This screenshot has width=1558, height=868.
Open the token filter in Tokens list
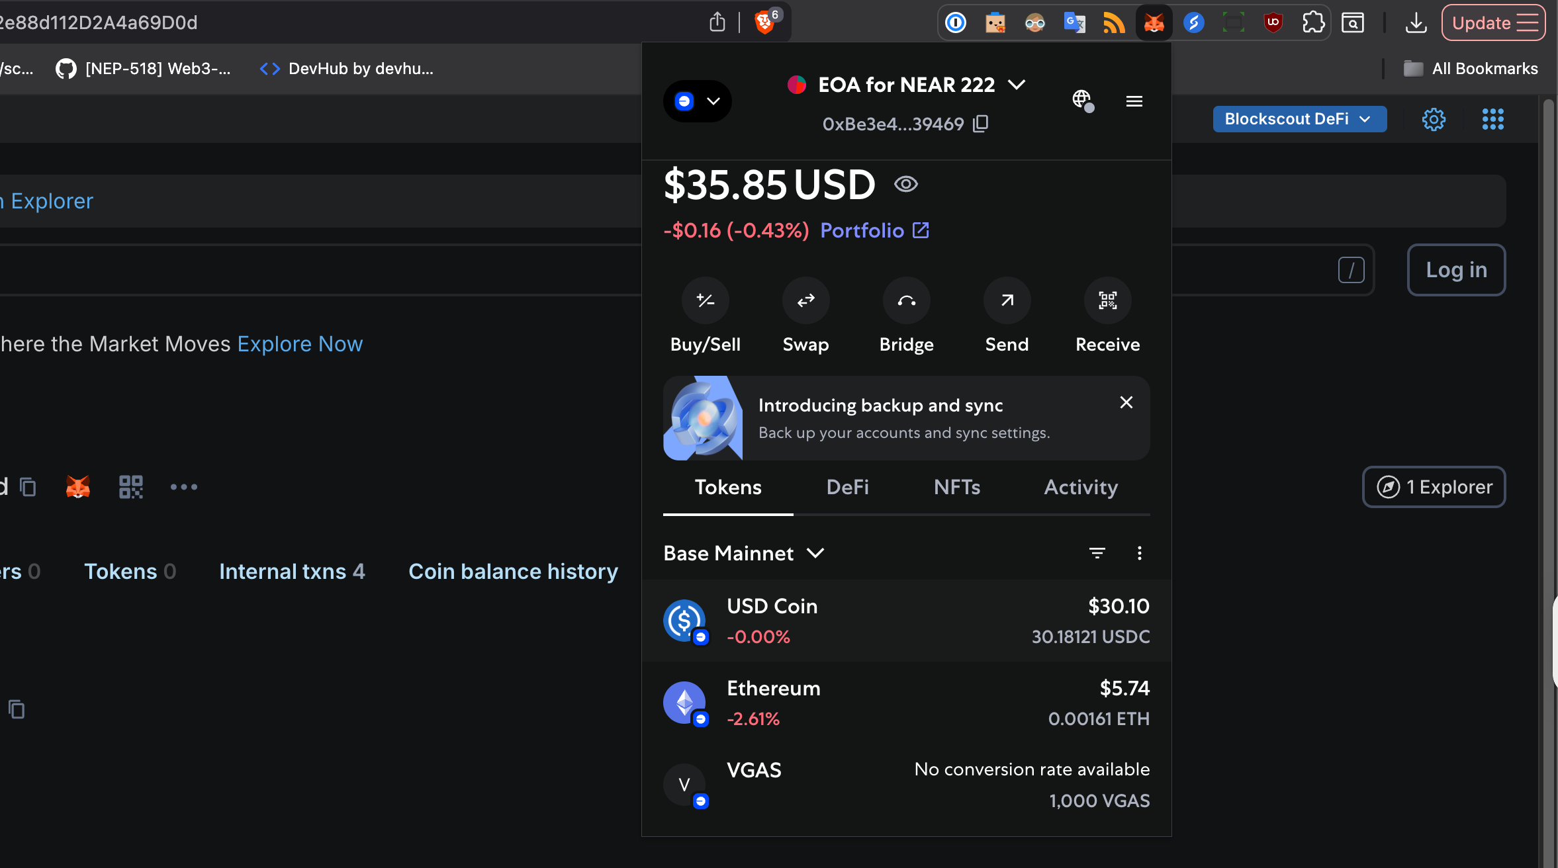1097,553
